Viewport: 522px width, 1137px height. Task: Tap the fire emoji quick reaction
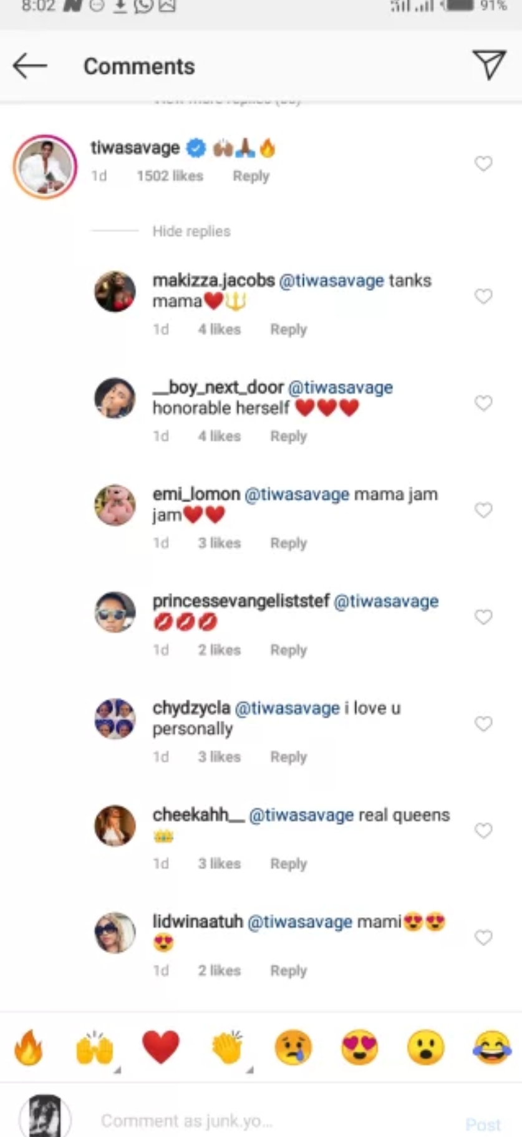pos(29,1047)
